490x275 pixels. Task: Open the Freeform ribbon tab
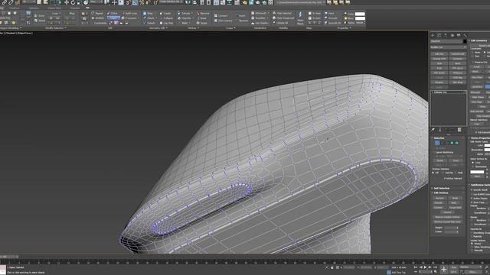pos(15,8)
